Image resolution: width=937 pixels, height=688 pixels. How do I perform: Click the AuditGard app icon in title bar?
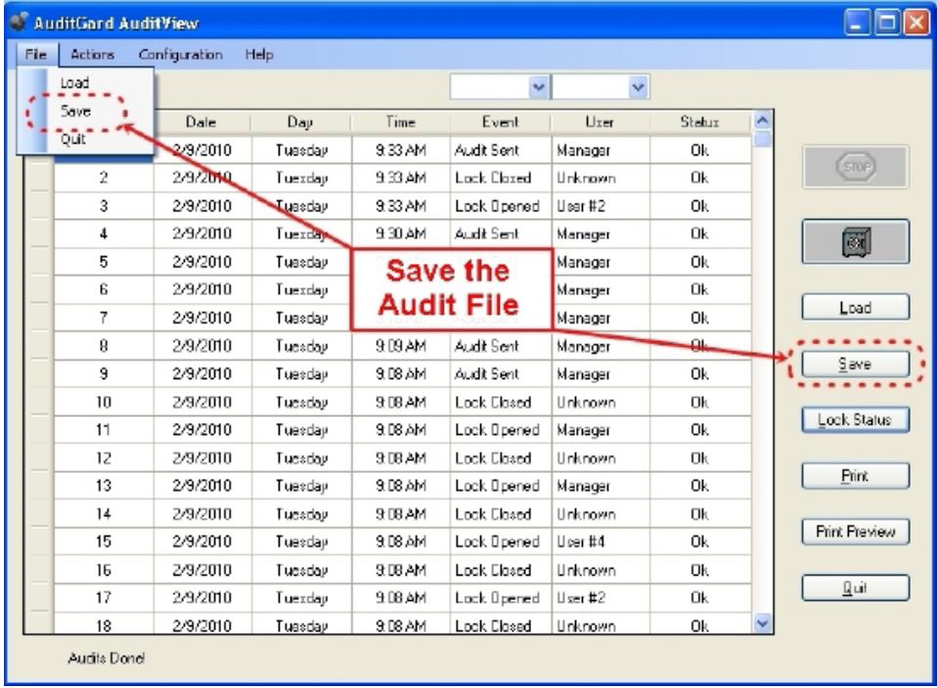click(20, 22)
